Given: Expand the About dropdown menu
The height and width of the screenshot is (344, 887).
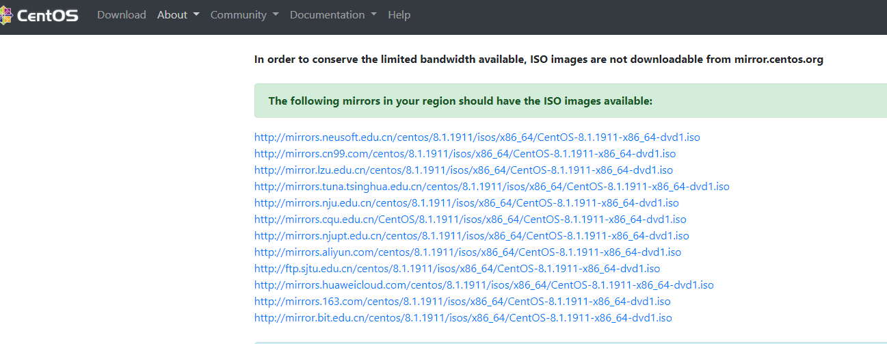Looking at the screenshot, I should (178, 15).
